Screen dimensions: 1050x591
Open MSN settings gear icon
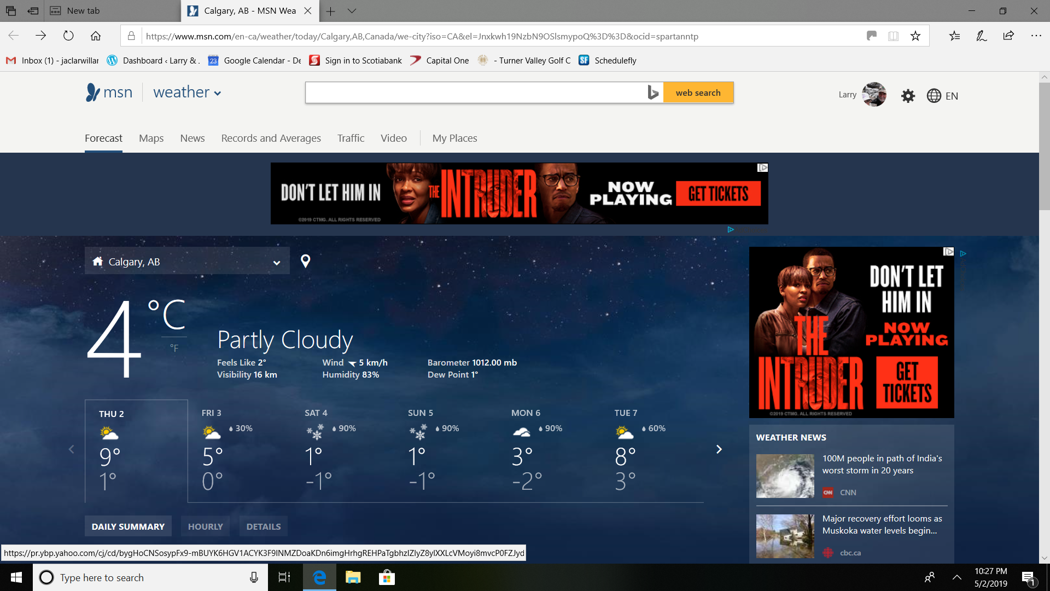tap(908, 96)
